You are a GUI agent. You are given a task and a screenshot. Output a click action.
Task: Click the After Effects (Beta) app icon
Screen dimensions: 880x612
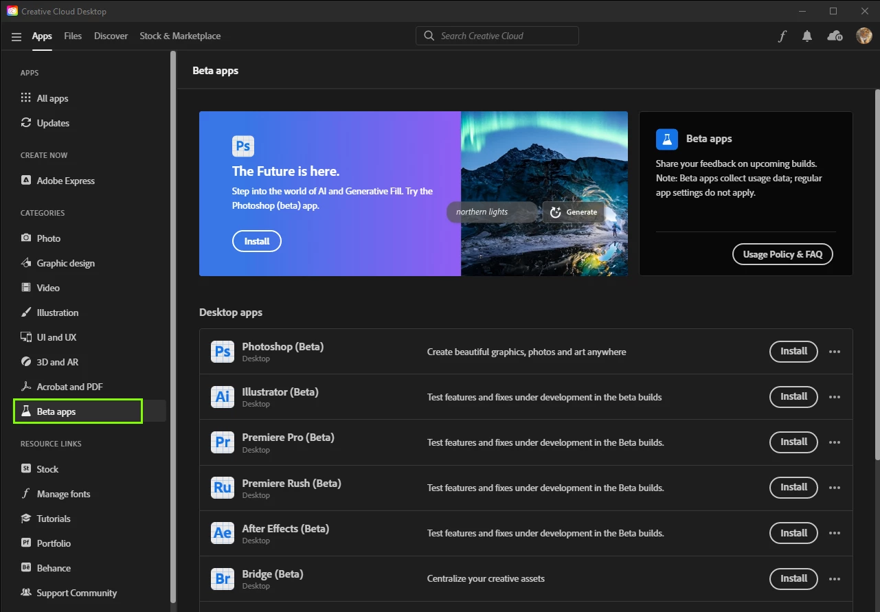point(223,533)
